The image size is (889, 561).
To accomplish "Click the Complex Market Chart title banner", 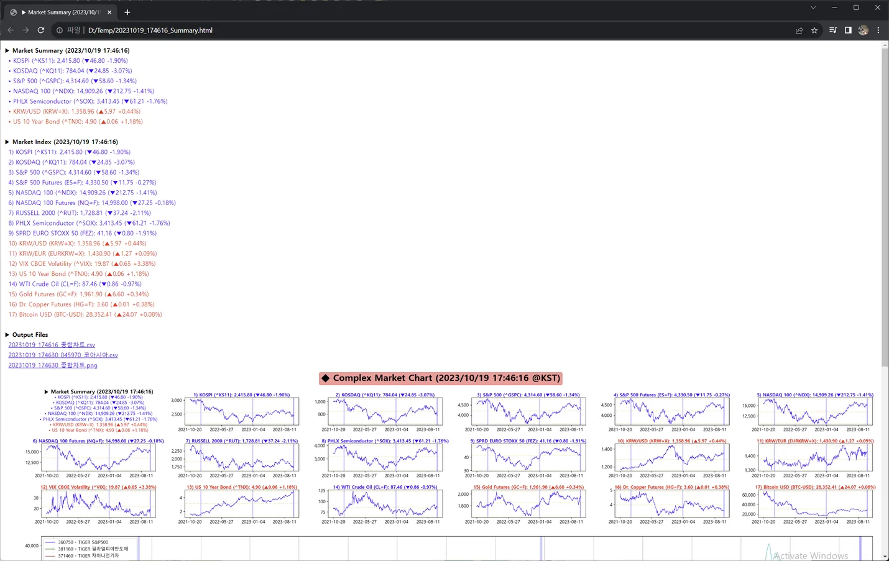I will pyautogui.click(x=441, y=378).
